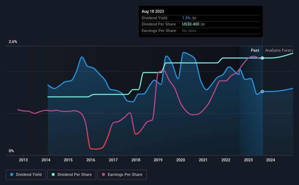
Task: Click the 2014 x-axis label
Action: (46, 160)
